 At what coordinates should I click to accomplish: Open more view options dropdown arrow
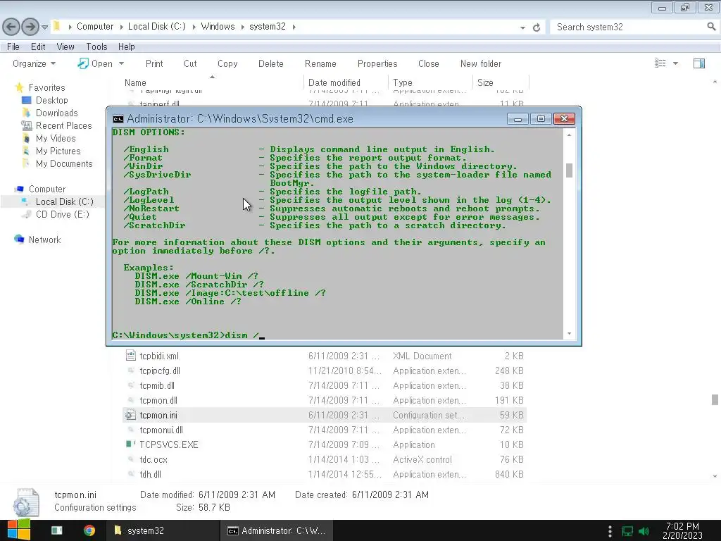tap(675, 63)
